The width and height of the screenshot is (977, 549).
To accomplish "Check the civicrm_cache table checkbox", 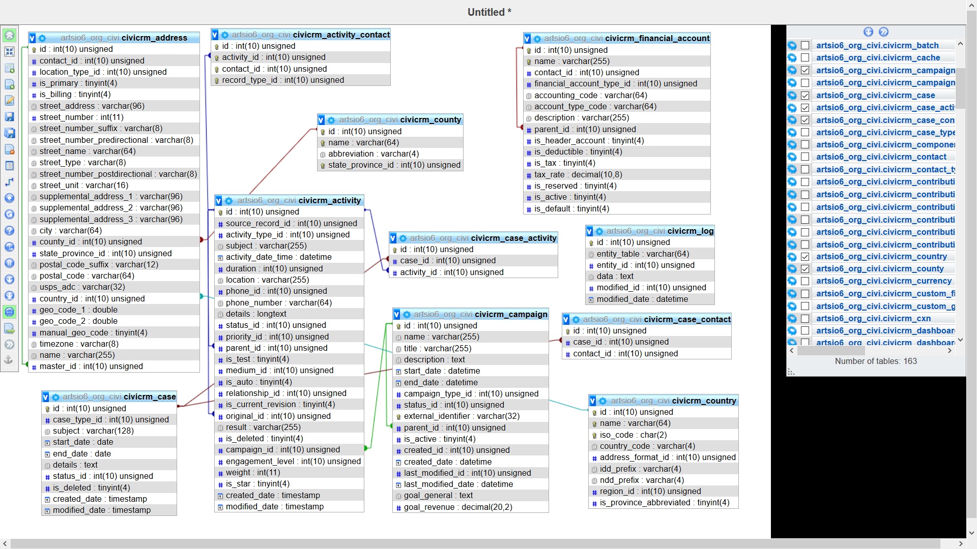I will 805,57.
